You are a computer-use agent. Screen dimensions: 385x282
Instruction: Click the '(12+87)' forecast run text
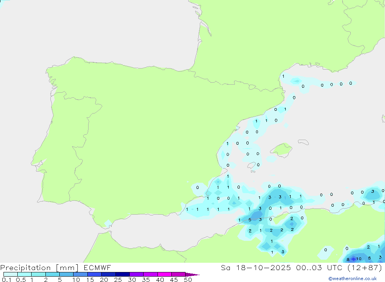point(365,267)
